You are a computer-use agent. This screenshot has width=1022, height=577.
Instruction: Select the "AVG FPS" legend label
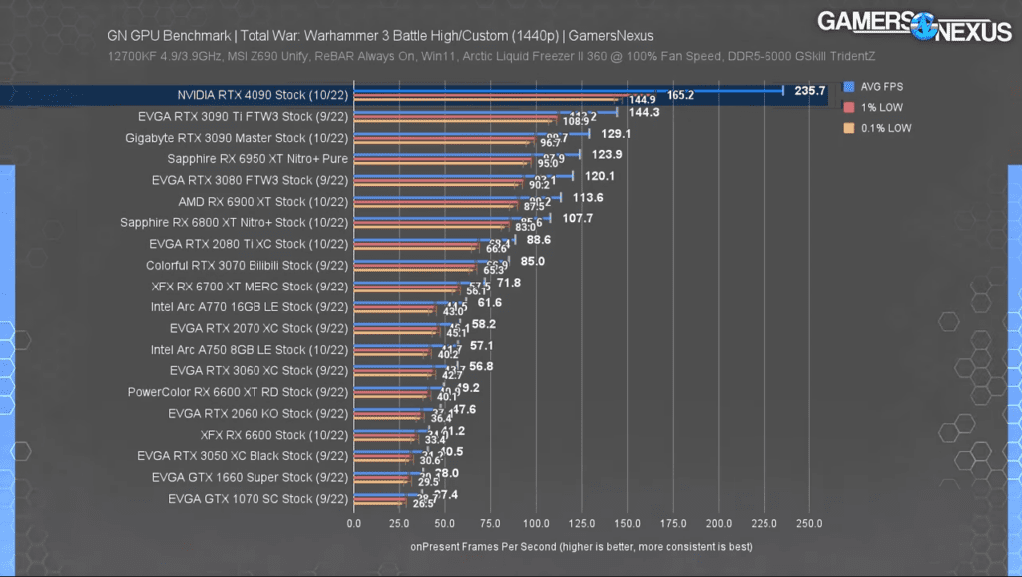click(882, 87)
